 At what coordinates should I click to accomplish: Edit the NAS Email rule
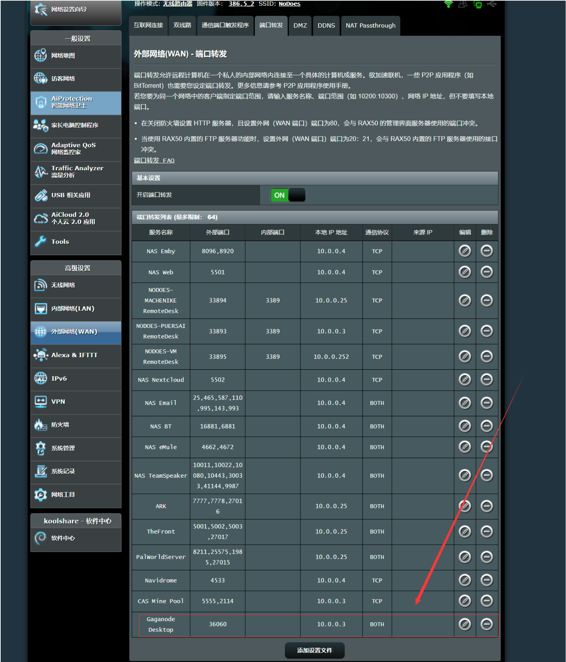point(465,403)
